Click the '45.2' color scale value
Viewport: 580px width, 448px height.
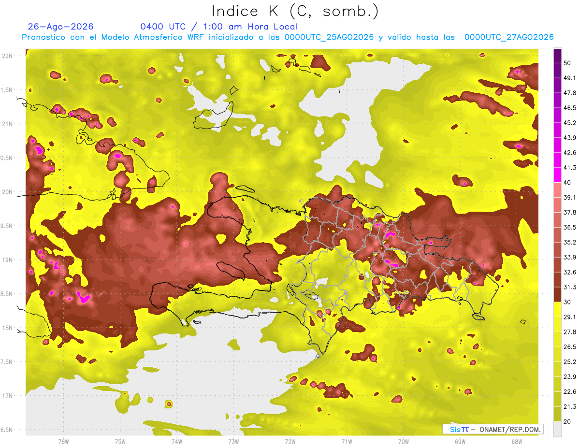569,123
